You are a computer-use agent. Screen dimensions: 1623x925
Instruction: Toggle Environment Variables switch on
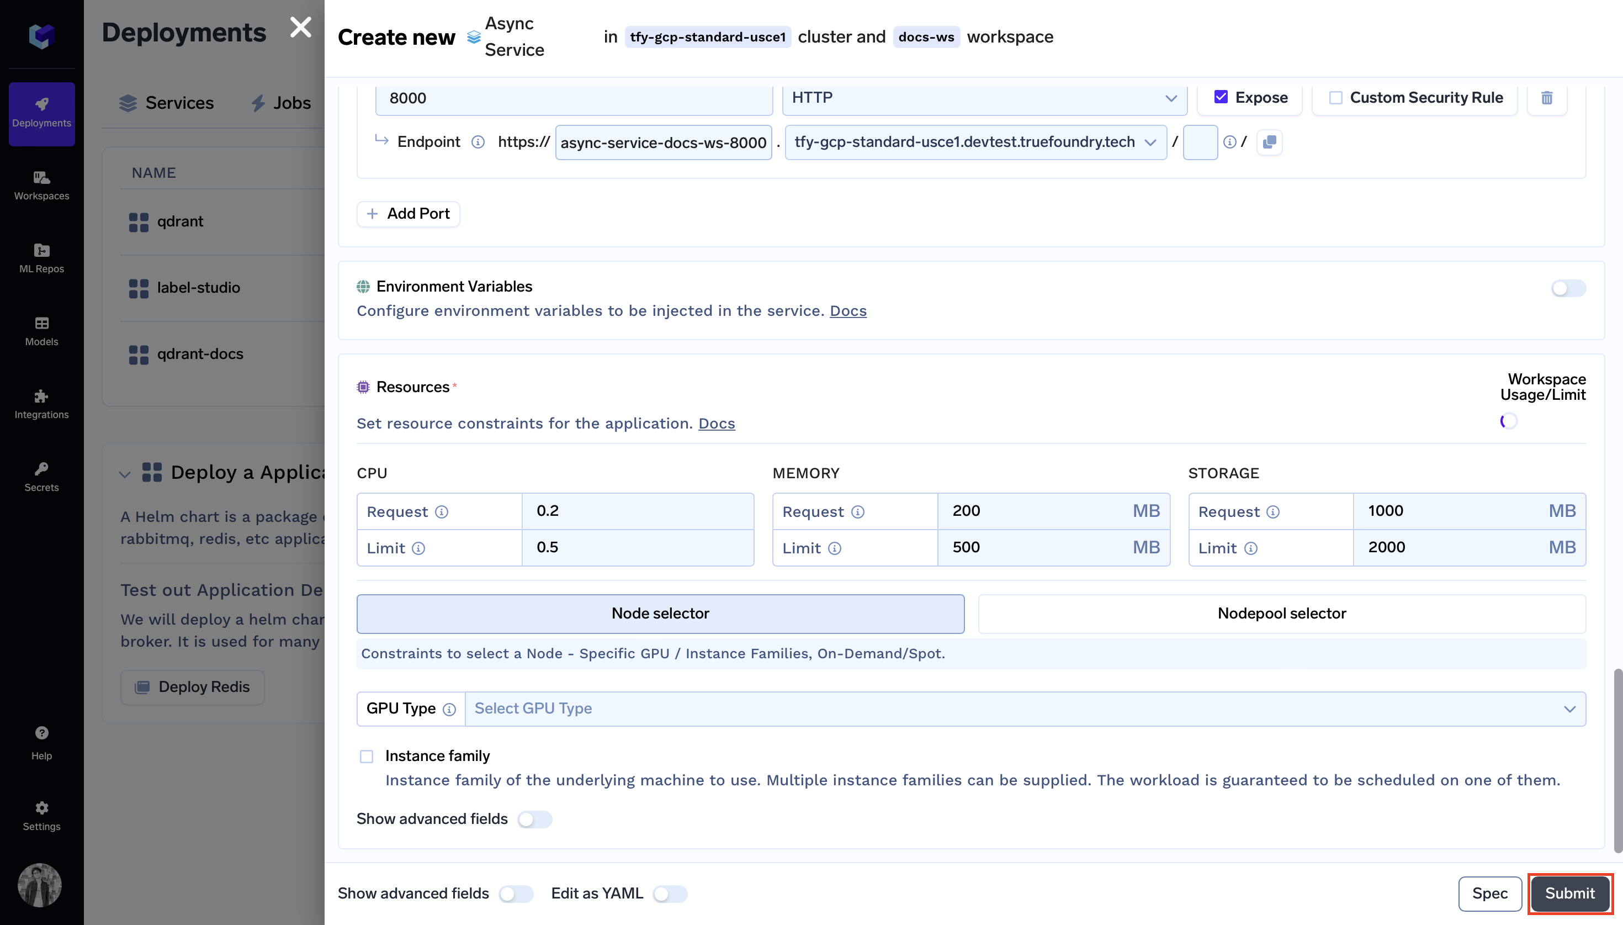[x=1568, y=288]
